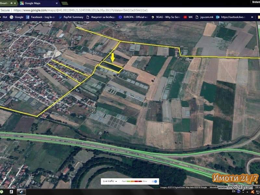Open Facebook Log In bookmark
This screenshot has height=195, width=260.
(x=42, y=17)
